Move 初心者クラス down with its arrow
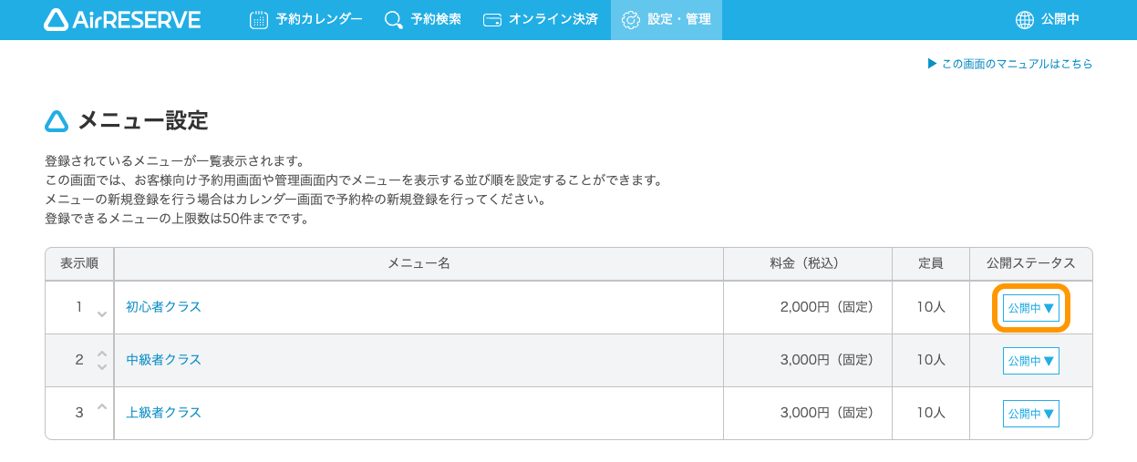The width and height of the screenshot is (1137, 462). click(102, 314)
